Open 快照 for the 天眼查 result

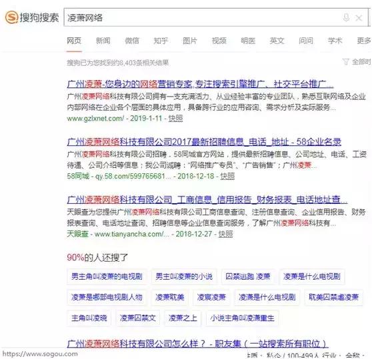tap(225, 234)
